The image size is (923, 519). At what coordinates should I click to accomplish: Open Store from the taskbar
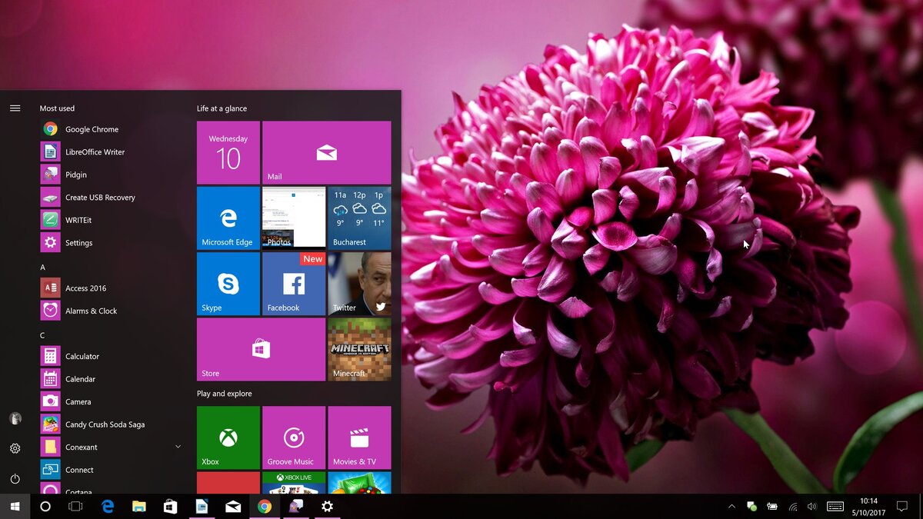171,506
